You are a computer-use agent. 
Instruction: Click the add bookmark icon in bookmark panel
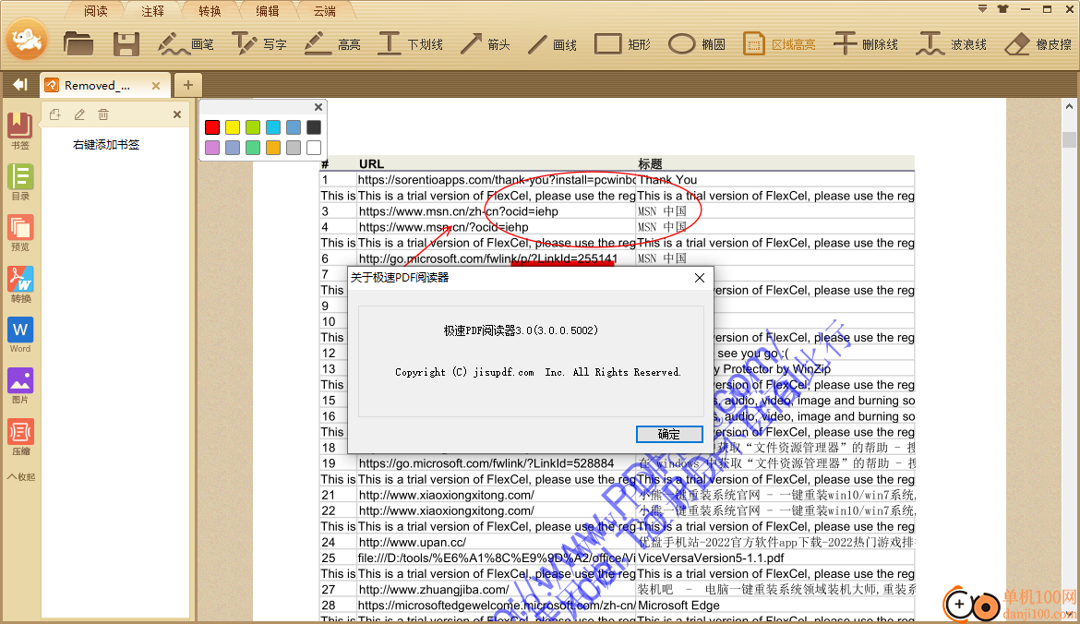point(55,114)
